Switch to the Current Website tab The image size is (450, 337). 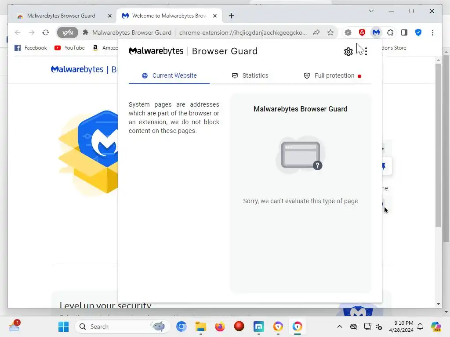[x=169, y=75]
